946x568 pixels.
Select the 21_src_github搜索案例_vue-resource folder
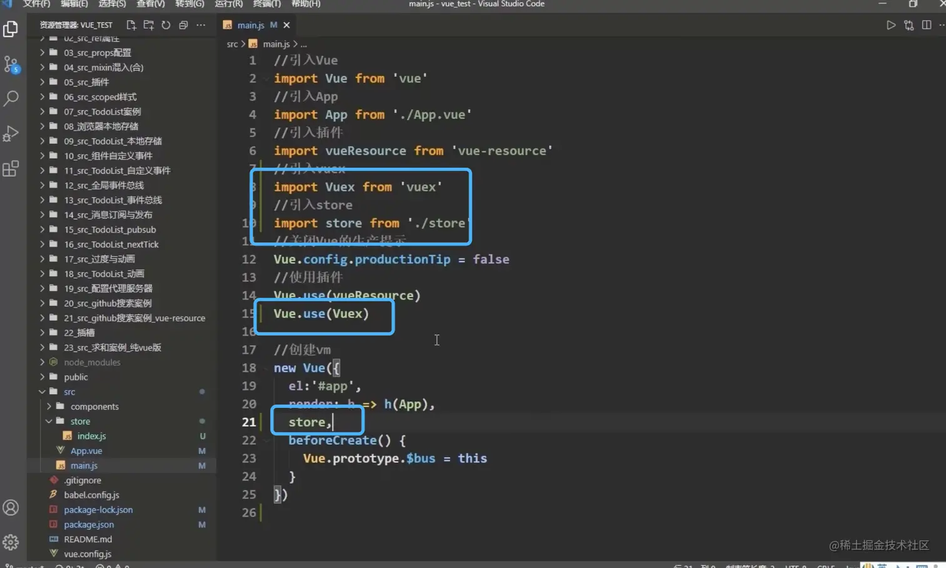[x=134, y=318]
